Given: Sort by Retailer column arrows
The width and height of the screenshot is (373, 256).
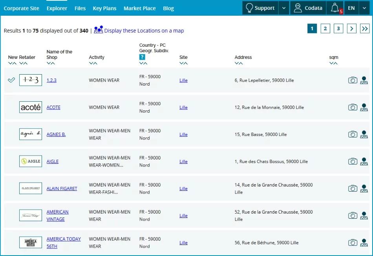Looking at the screenshot, I should [23, 63].
